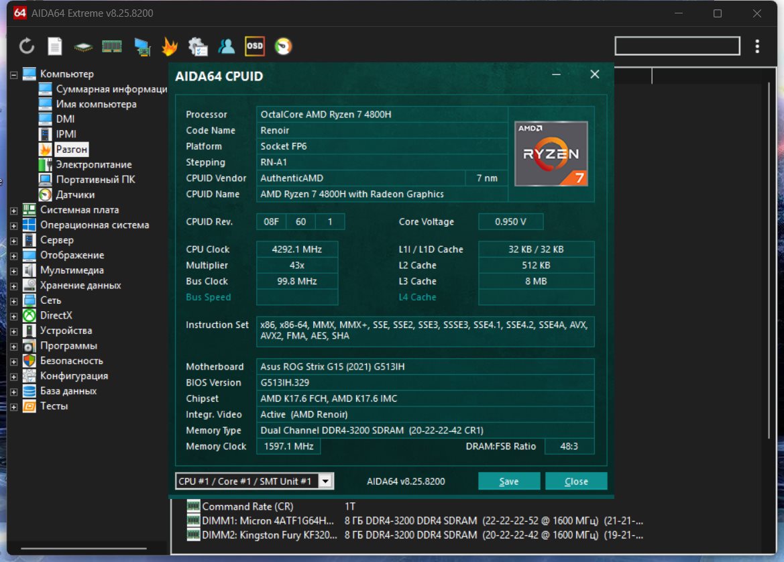The height and width of the screenshot is (562, 784).
Task: Click the Save button in CPUID
Action: 508,482
